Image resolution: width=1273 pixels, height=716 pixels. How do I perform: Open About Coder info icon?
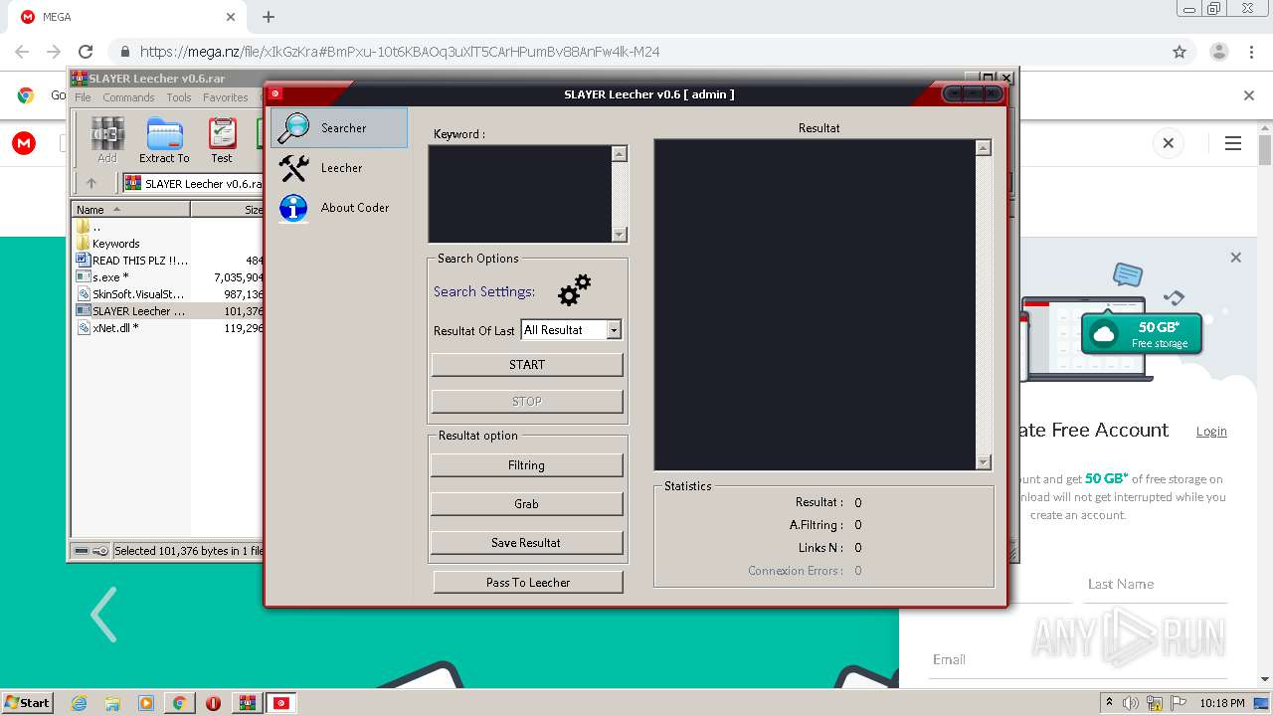coord(293,208)
